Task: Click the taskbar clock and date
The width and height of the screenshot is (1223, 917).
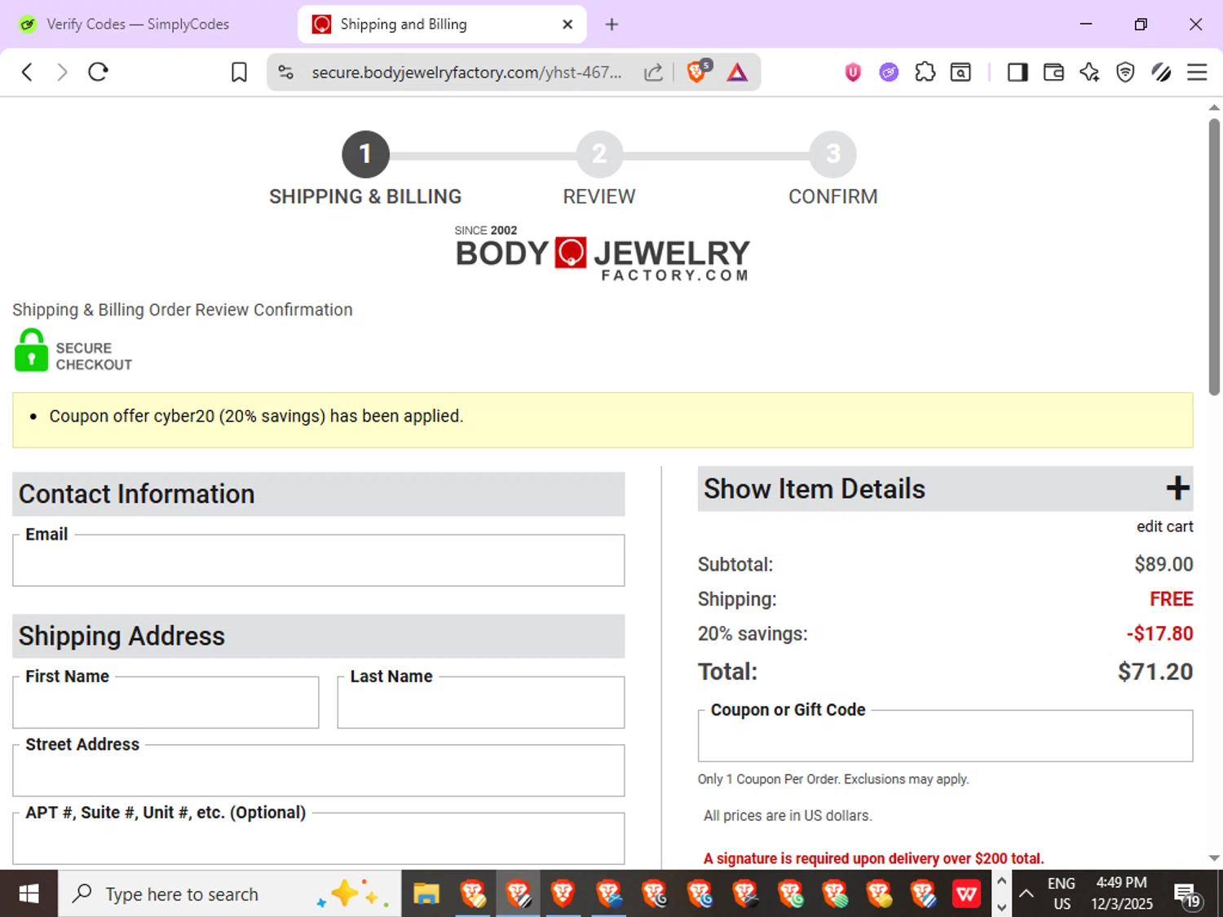Action: [x=1122, y=894]
